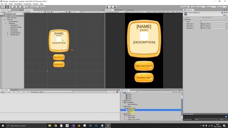Toggle 2D mode in the Scene toolbar

point(41,12)
